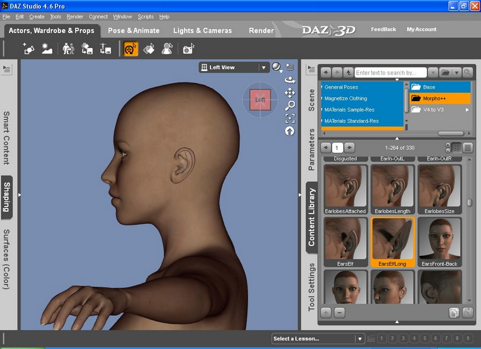Image resolution: width=481 pixels, height=349 pixels.
Task: Open the Pose & Animate activity tab
Action: [x=133, y=31]
